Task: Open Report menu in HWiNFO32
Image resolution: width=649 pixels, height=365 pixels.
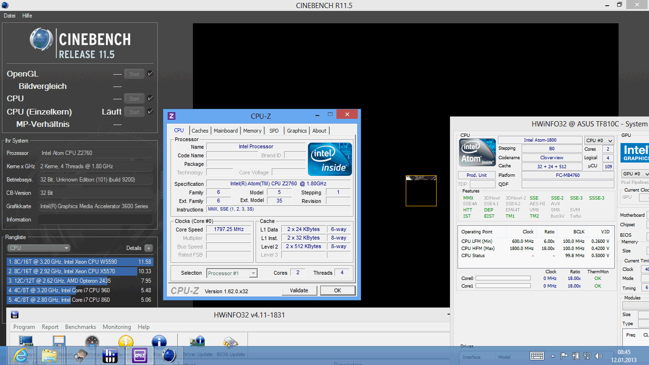Action: pyautogui.click(x=50, y=327)
